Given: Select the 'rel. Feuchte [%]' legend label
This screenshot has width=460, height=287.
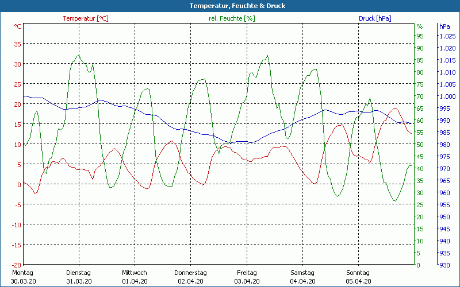Looking at the screenshot, I should tap(232, 18).
